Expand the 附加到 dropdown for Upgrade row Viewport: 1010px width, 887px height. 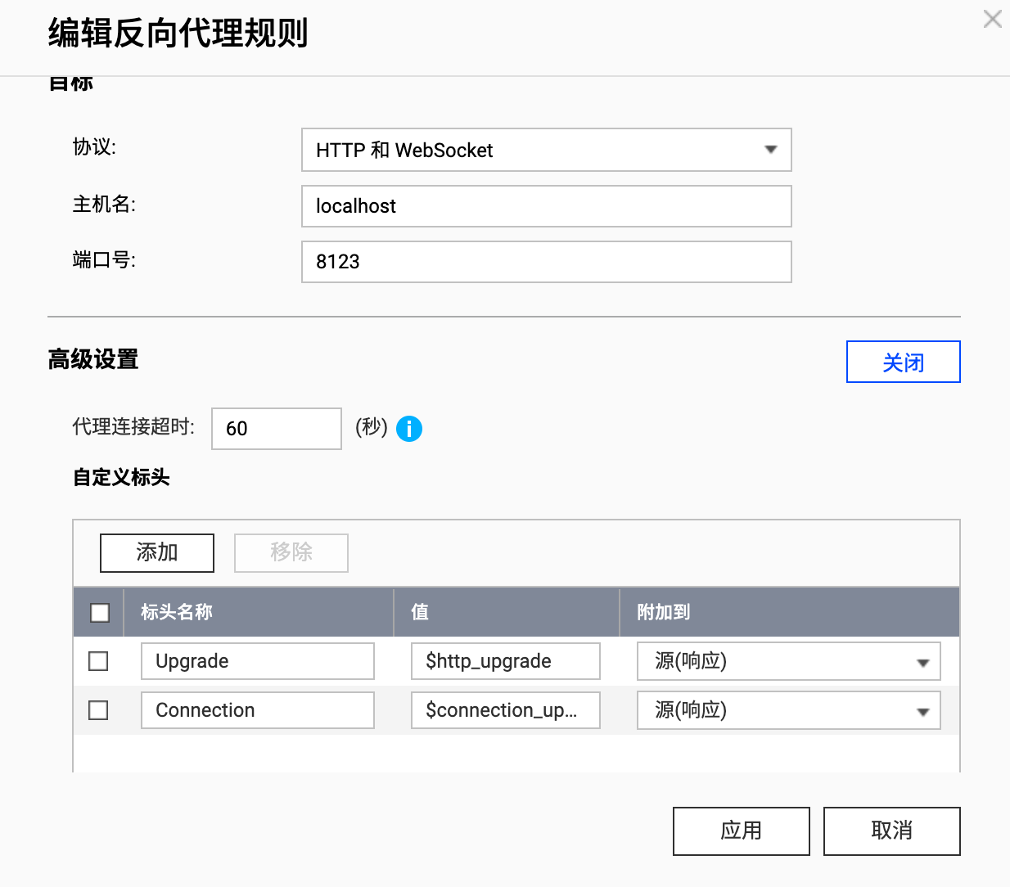coord(788,661)
